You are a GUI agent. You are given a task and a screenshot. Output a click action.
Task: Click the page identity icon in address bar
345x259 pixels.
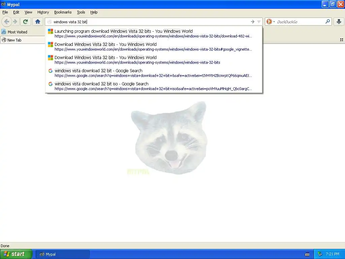click(x=50, y=22)
